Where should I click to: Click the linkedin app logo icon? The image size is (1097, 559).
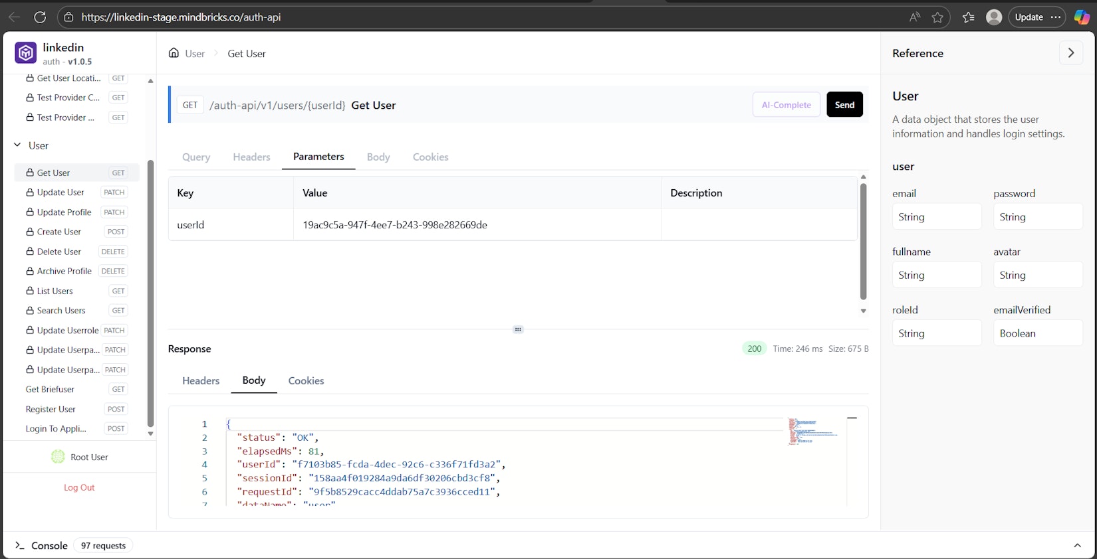click(x=26, y=53)
